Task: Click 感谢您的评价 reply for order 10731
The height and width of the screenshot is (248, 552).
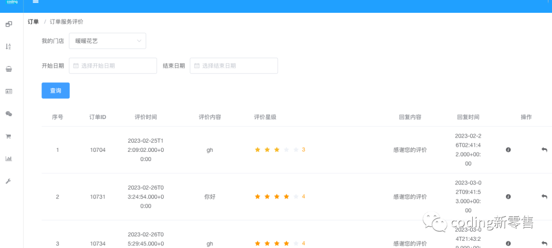Action: pos(410,196)
